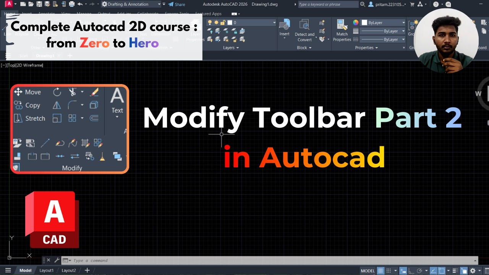The height and width of the screenshot is (275, 489).
Task: Expand the Layers panel flyout
Action: tap(231, 48)
